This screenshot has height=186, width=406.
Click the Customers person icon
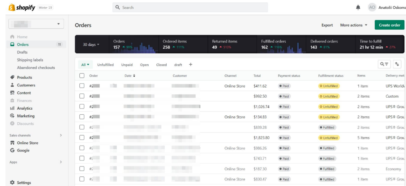pyautogui.click(x=12, y=85)
